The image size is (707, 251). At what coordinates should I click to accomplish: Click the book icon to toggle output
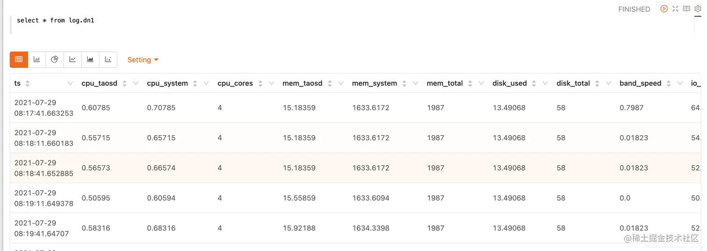686,9
